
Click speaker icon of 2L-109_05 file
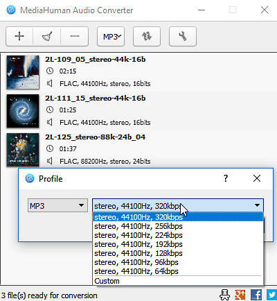[50, 83]
